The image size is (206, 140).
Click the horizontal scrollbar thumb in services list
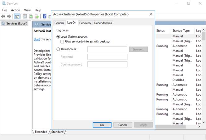(170, 126)
